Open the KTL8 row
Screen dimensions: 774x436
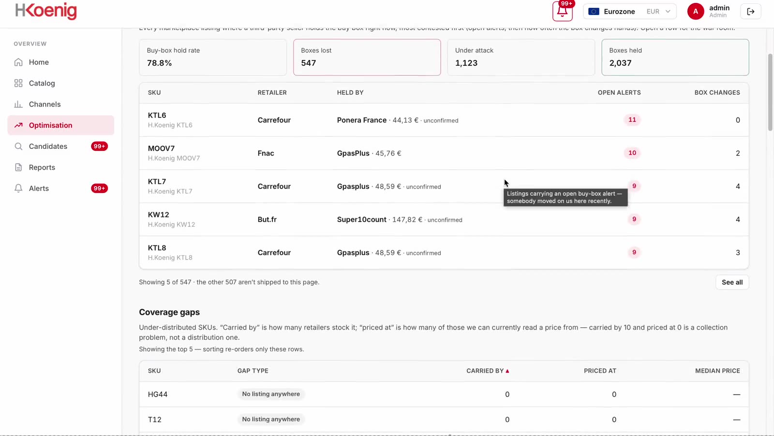pos(444,252)
